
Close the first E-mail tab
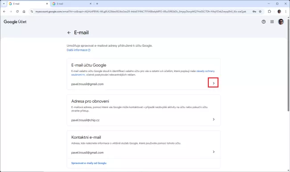47,4
